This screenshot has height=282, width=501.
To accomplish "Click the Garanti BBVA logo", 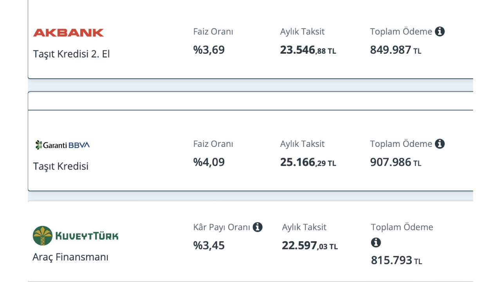I will point(63,145).
